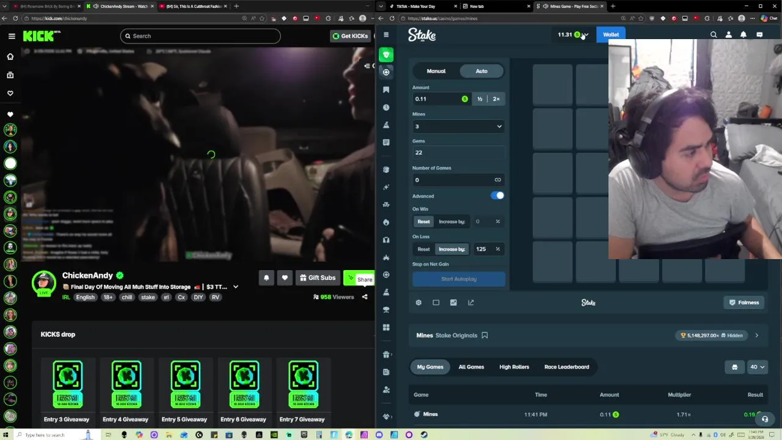Halve the bet with ½ button
782x440 pixels.
click(480, 99)
